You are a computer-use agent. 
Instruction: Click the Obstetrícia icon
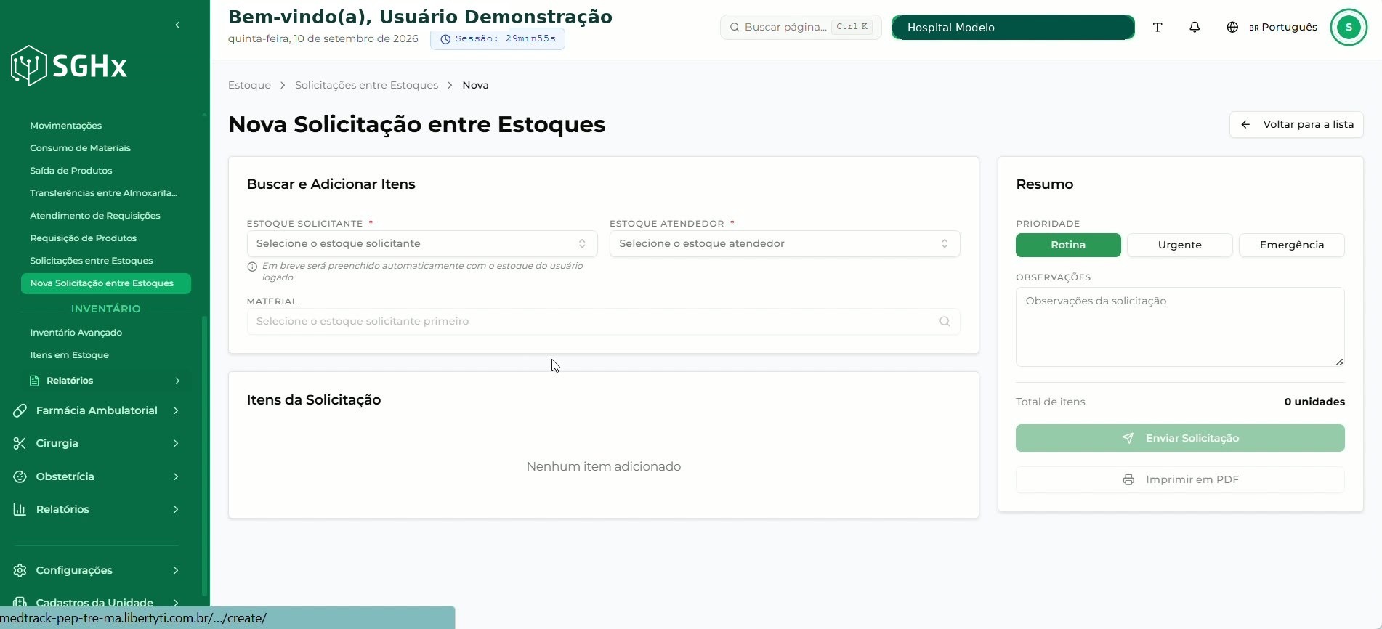[20, 476]
